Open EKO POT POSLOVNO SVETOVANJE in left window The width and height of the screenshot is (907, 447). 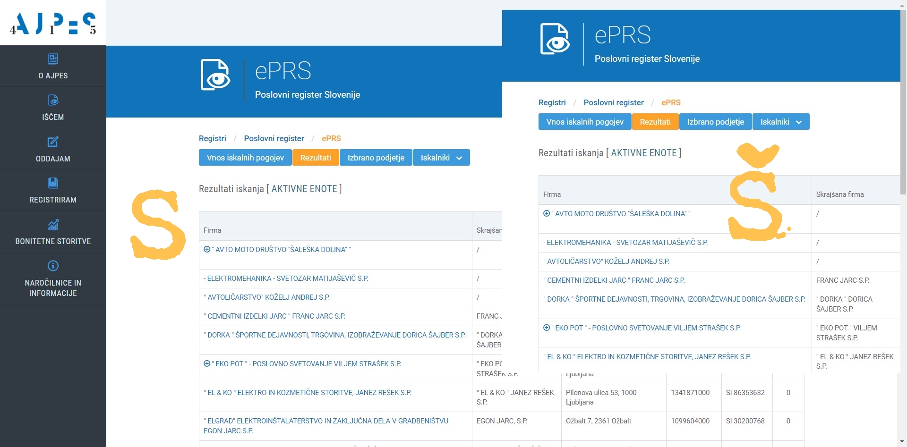point(306,363)
